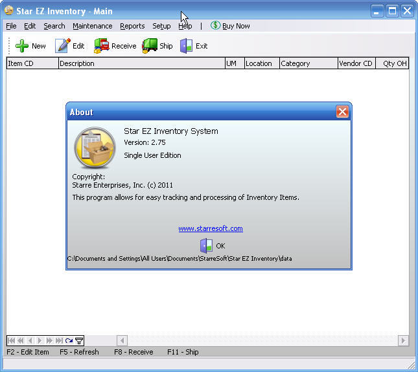The width and height of the screenshot is (418, 372).
Task: Click the Receive toolbar label text
Action: [124, 46]
